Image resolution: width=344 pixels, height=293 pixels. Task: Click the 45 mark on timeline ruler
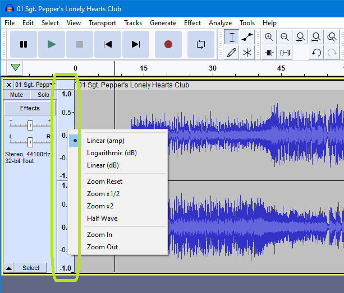pos(281,68)
